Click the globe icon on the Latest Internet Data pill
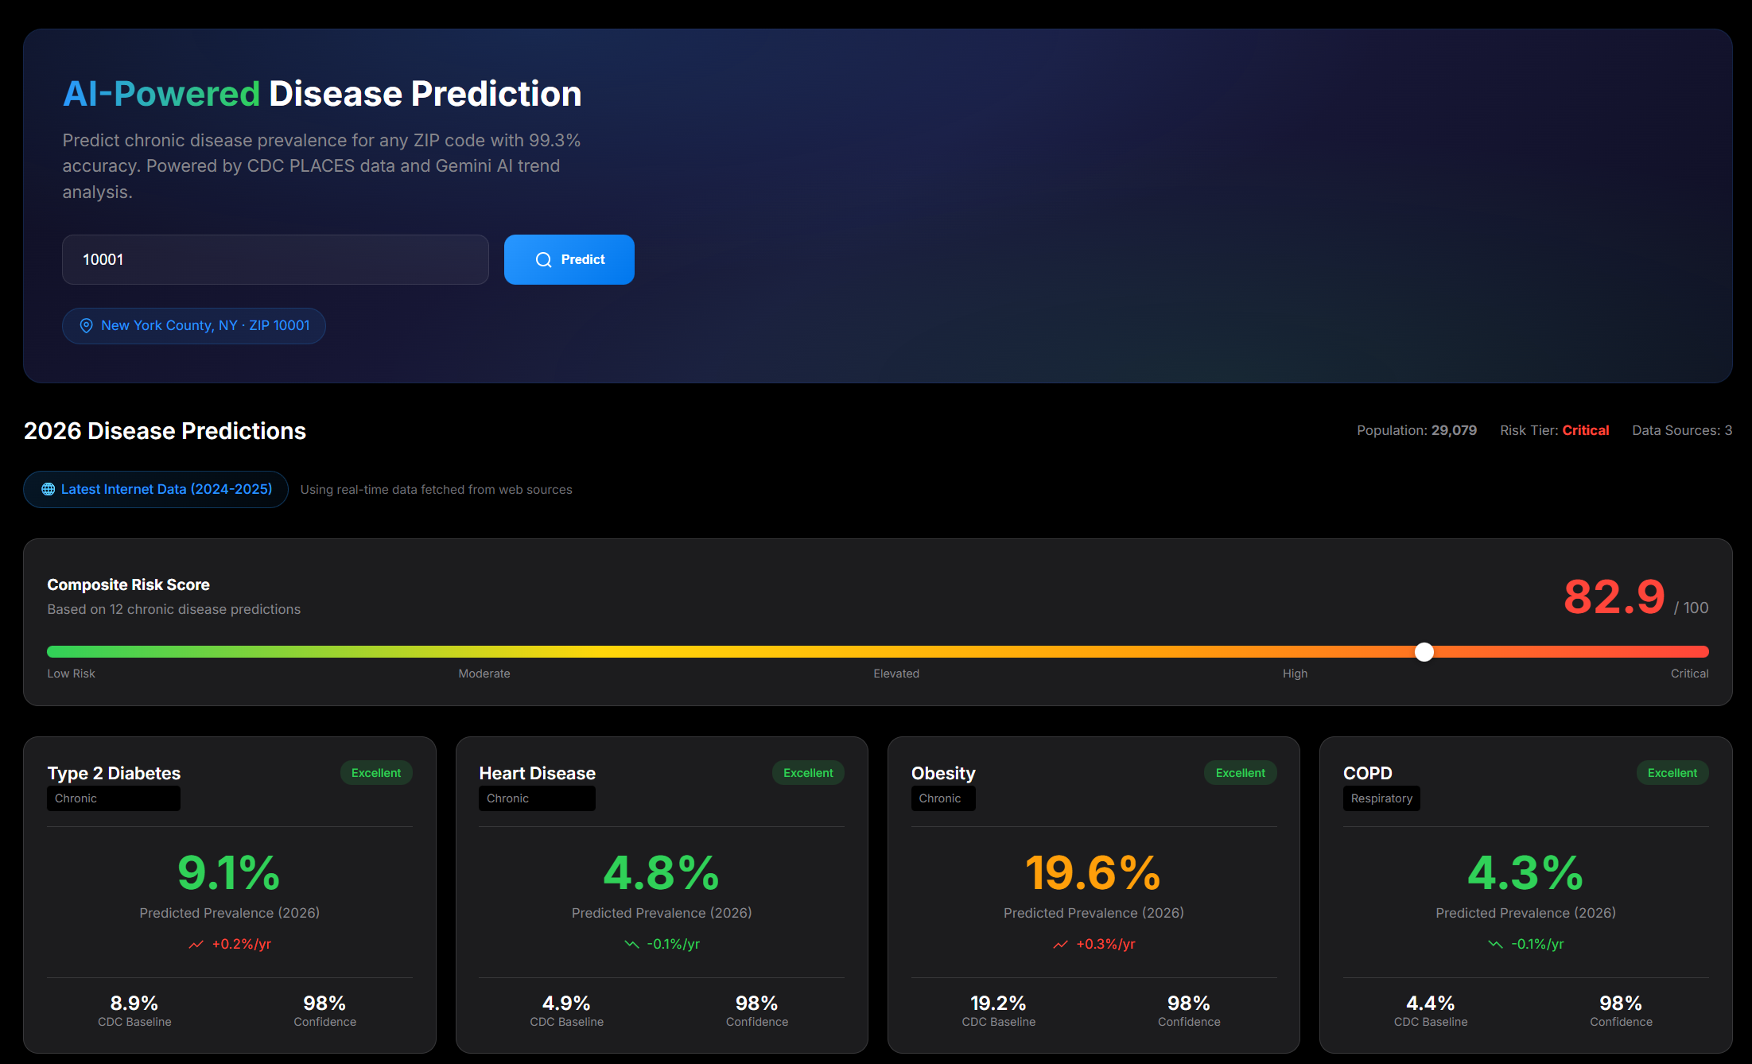1752x1064 pixels. pos(48,489)
